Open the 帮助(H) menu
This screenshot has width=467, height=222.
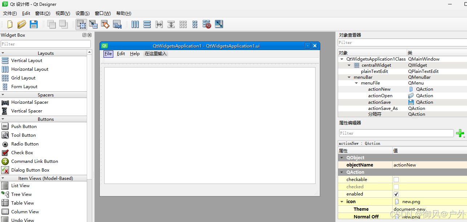pos(123,13)
